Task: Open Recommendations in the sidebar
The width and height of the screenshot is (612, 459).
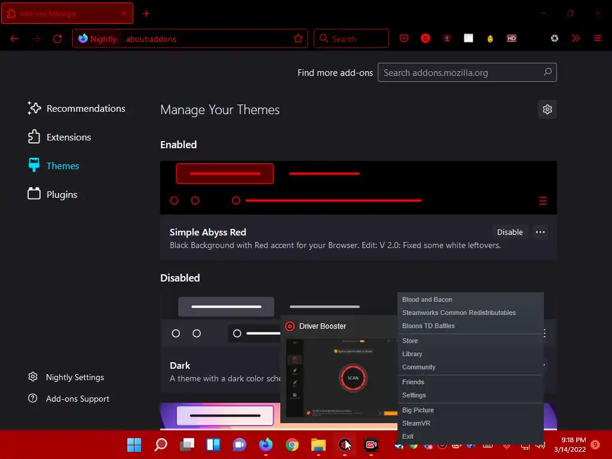Action: [x=76, y=108]
